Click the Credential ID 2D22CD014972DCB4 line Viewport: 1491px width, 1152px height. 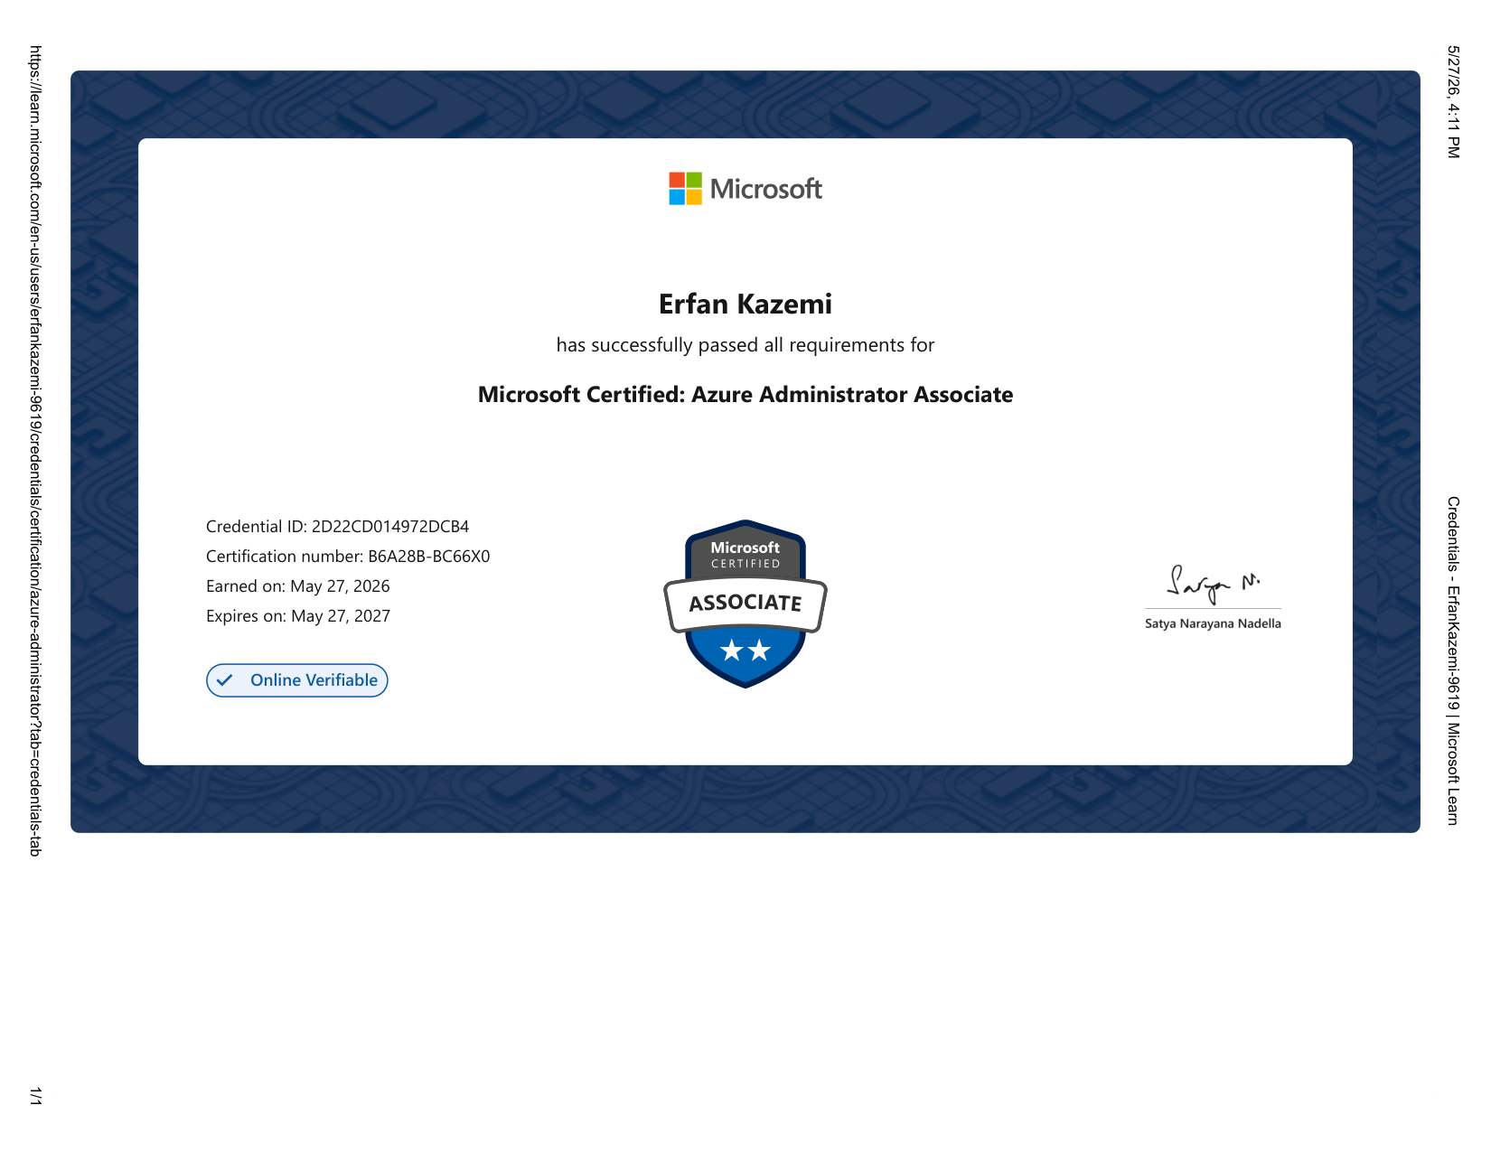click(x=338, y=527)
